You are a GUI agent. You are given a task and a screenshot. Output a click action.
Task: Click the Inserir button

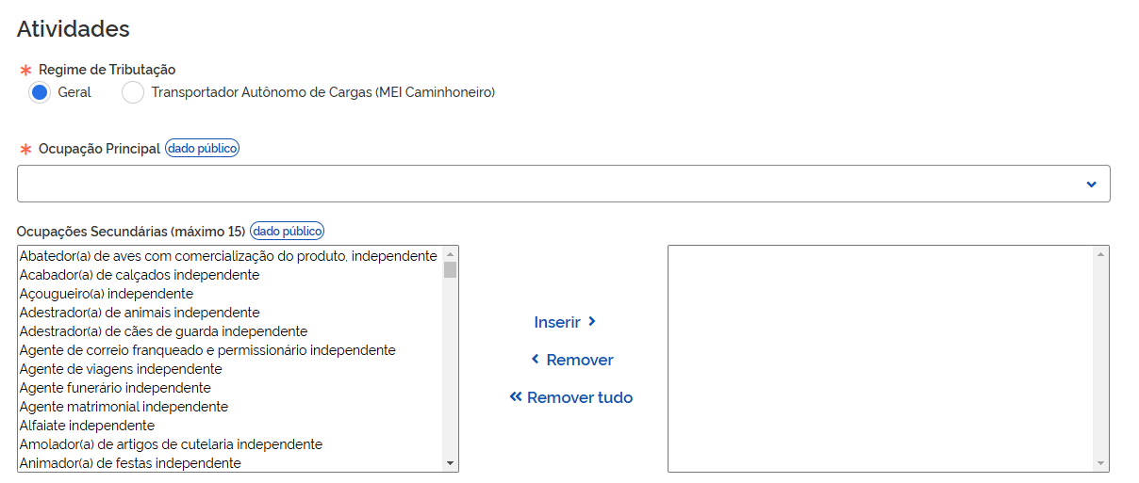coord(565,322)
